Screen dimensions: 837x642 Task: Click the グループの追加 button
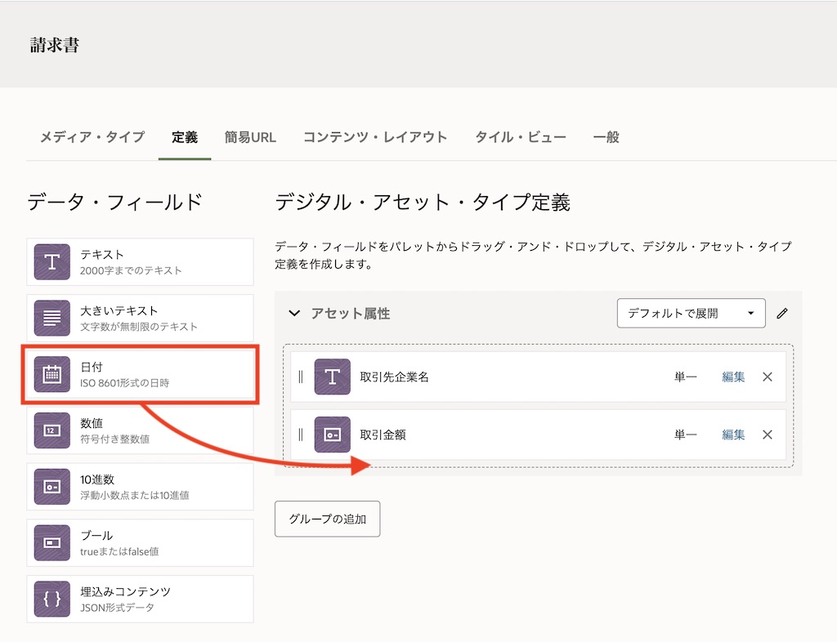pos(327,519)
